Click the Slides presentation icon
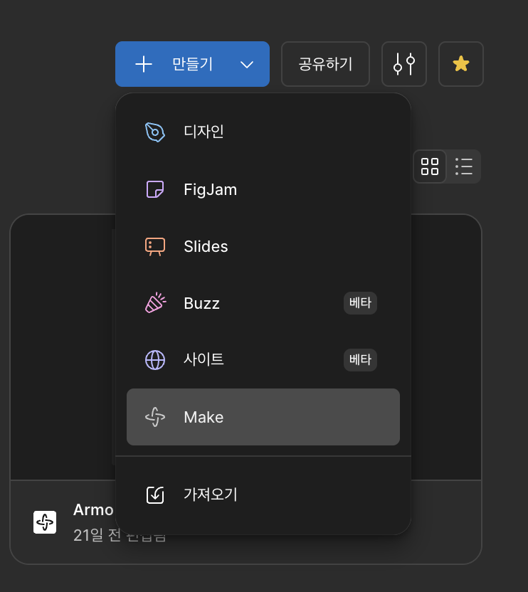 point(155,246)
